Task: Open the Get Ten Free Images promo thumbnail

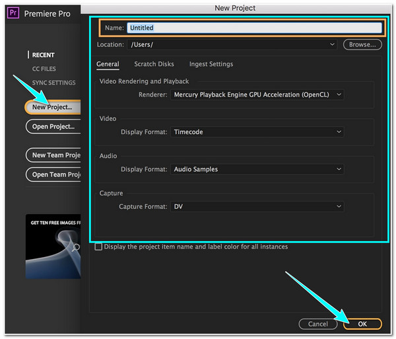Action: (x=53, y=246)
